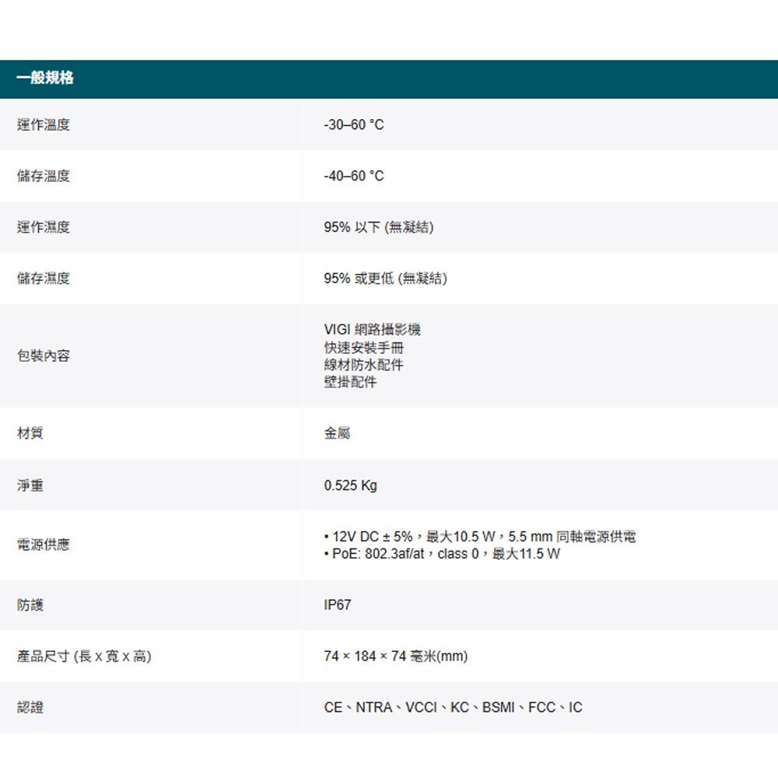The width and height of the screenshot is (778, 778).
Task: Click the 74 × 184 × 74 dimensions value
Action: click(396, 657)
